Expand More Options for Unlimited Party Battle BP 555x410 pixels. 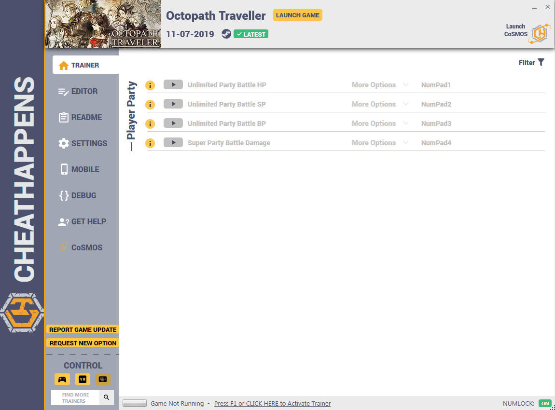tap(380, 123)
